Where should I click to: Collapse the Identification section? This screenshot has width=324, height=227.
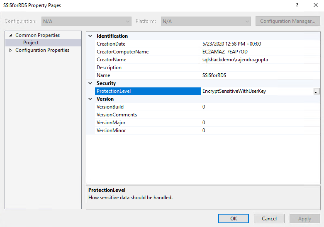(x=90, y=36)
